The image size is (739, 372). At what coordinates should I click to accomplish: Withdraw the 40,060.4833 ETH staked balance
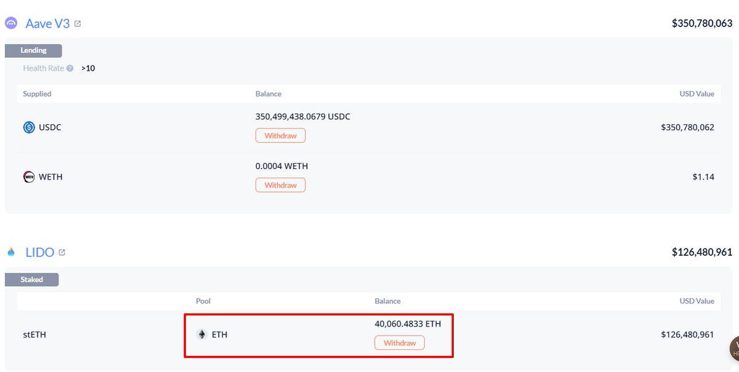pyautogui.click(x=399, y=342)
